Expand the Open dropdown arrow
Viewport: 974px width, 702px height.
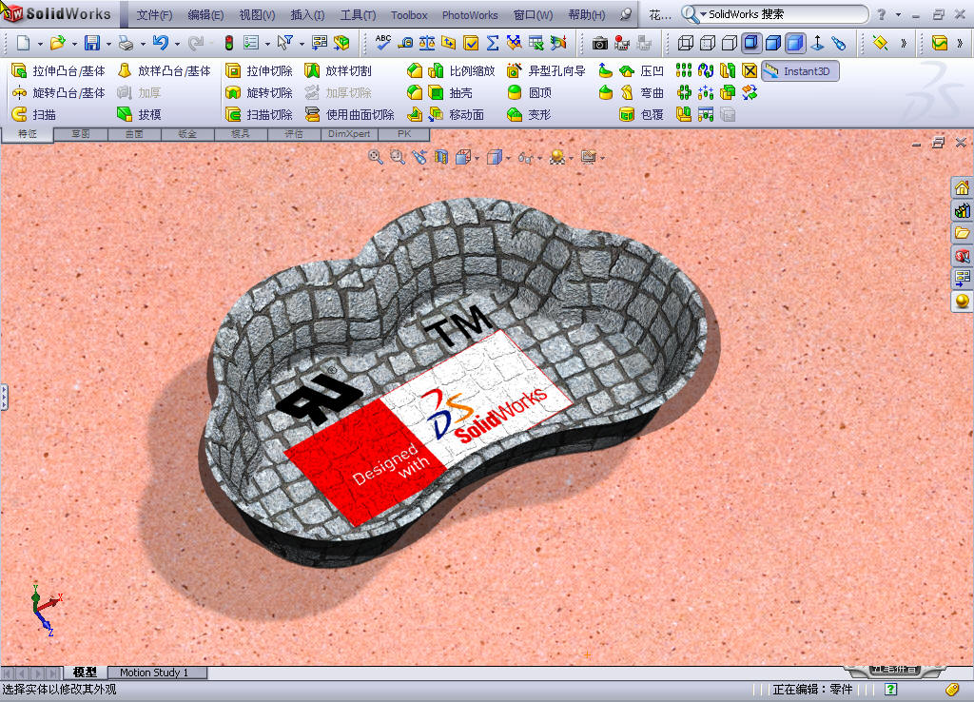[74, 44]
